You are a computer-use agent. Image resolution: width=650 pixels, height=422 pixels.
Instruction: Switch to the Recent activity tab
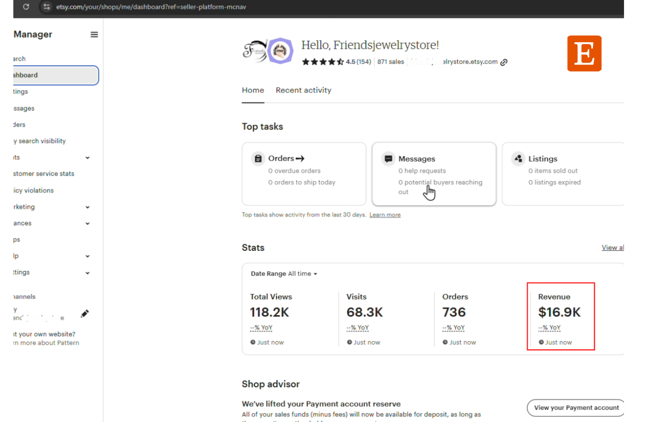pos(304,90)
